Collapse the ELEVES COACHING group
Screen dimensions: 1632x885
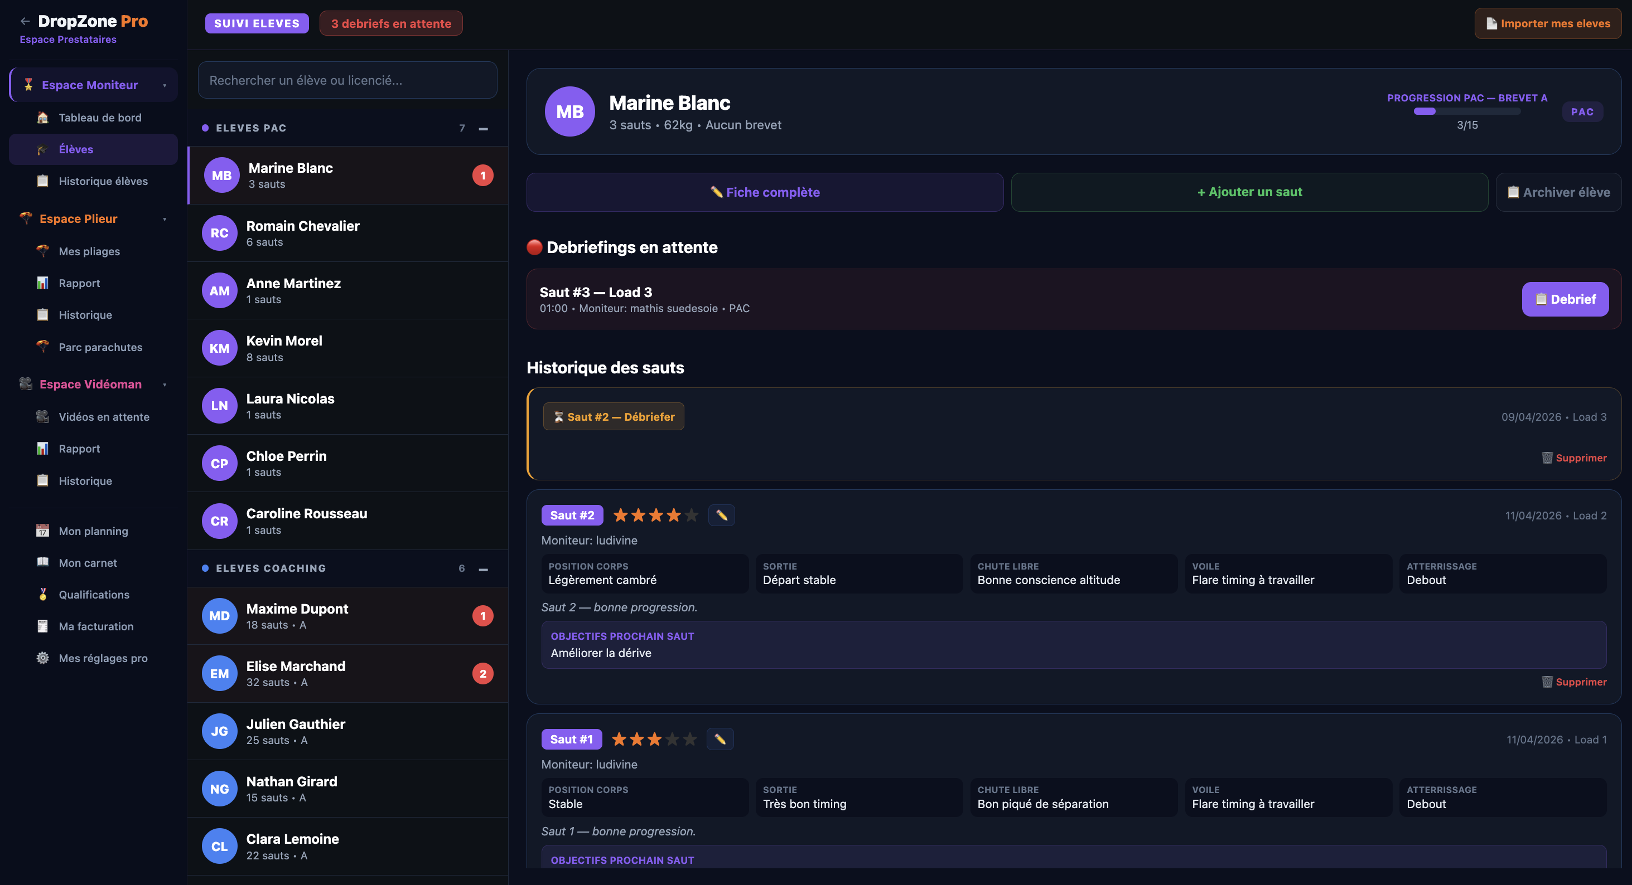(x=484, y=569)
